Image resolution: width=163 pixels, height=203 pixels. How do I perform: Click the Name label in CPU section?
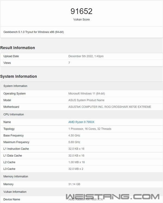pos(7,122)
